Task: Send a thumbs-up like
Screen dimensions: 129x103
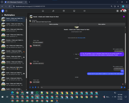Action: [x=125, y=87]
